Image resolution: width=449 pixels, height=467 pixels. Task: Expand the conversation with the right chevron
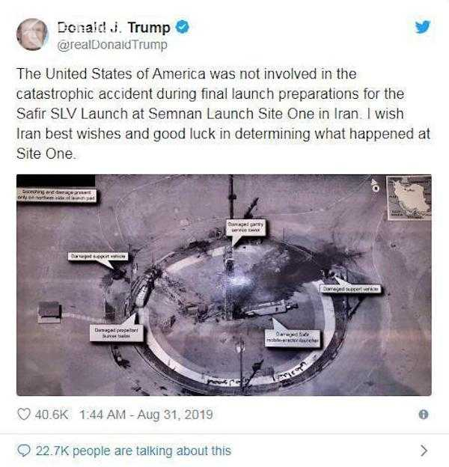coord(424,451)
